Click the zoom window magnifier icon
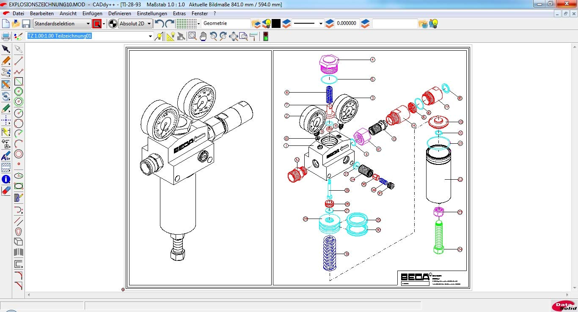This screenshot has height=312, width=578. click(193, 36)
